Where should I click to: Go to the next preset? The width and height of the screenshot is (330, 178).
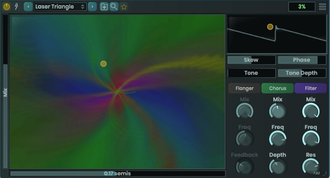click(x=92, y=6)
